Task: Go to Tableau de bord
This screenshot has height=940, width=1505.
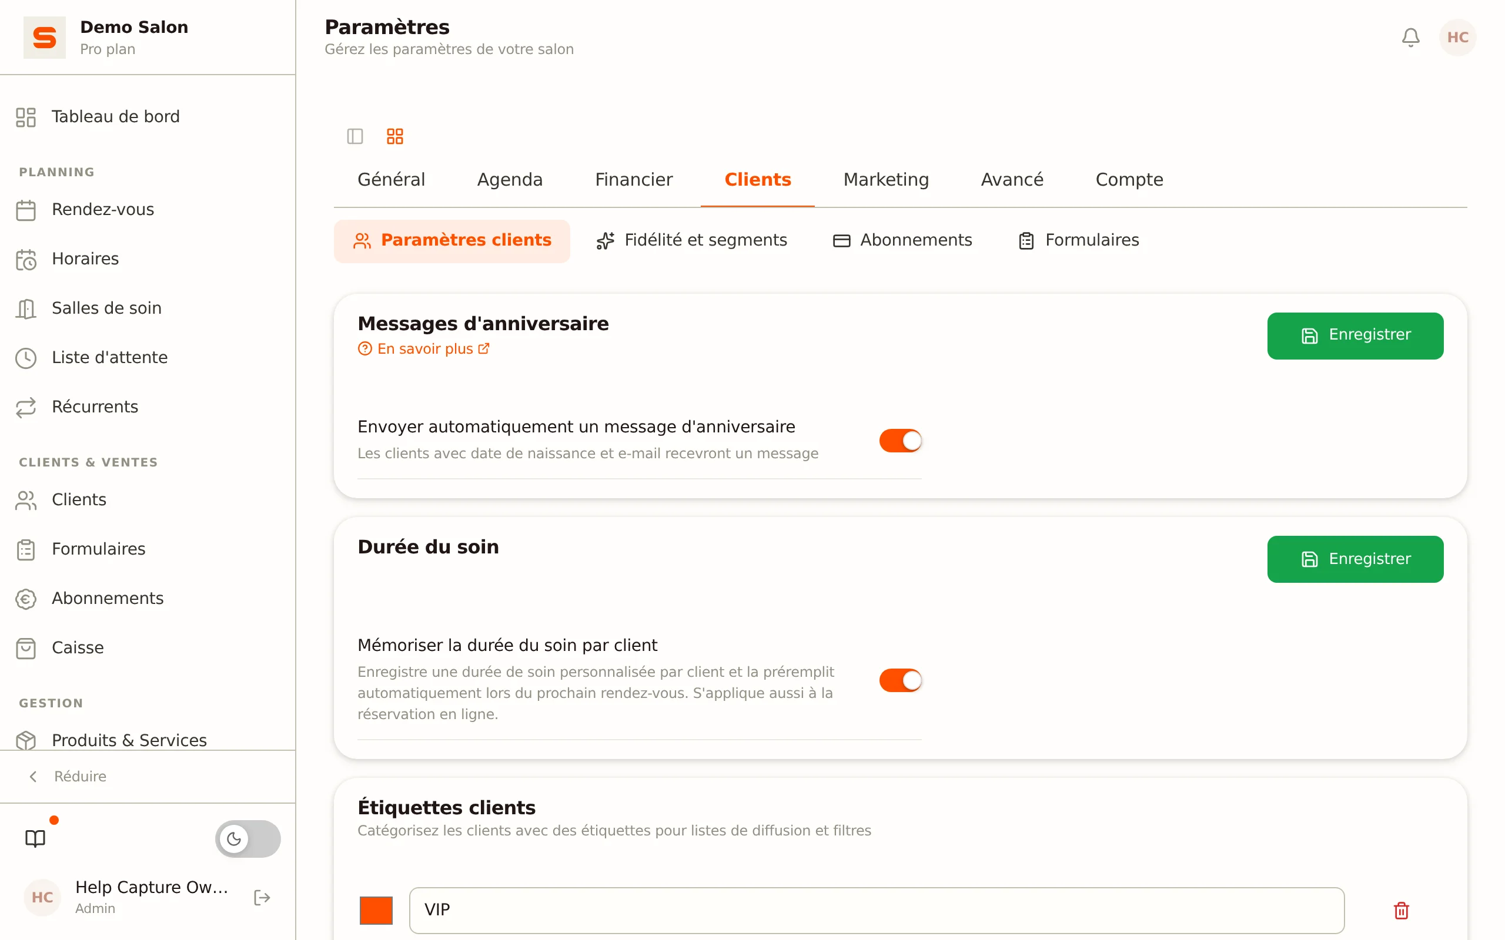Action: pos(116,117)
